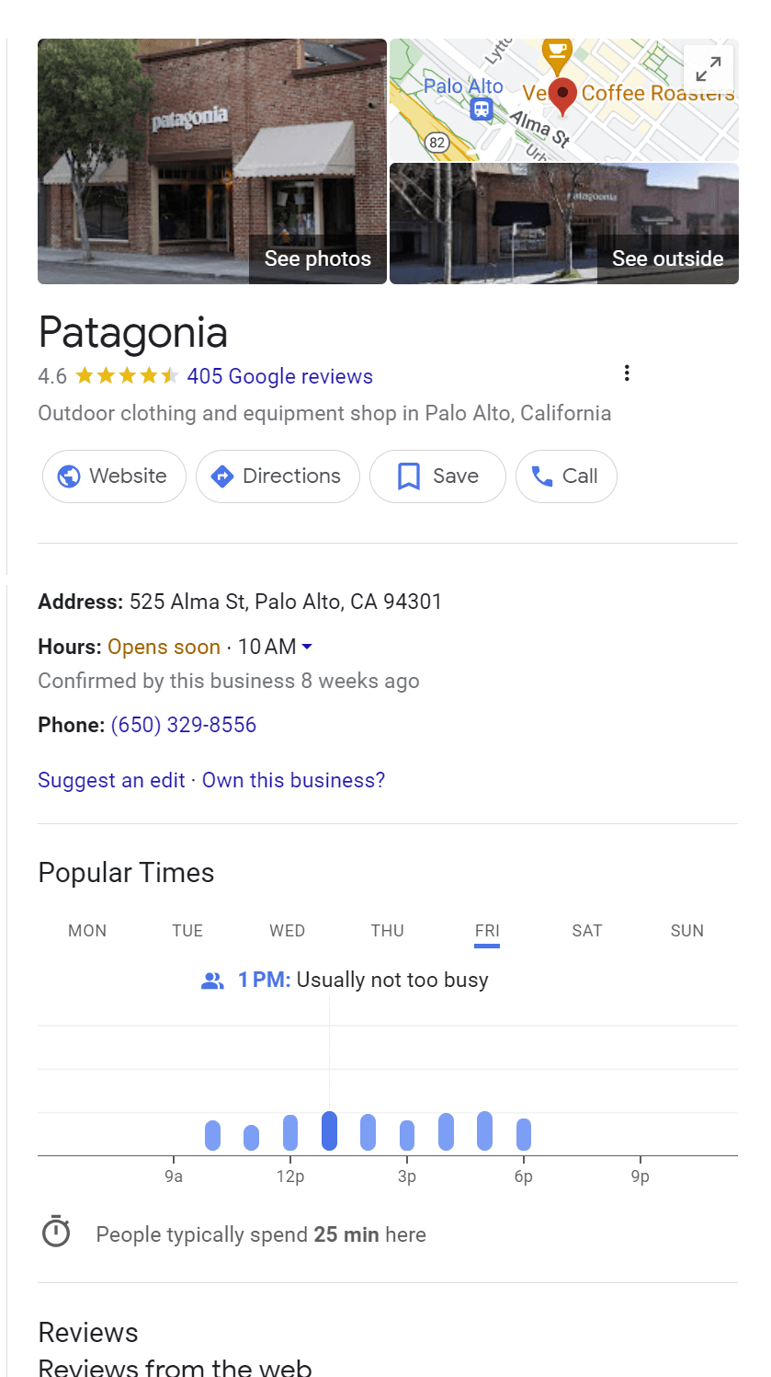
Task: Open the three-dot overflow menu
Action: (x=627, y=373)
